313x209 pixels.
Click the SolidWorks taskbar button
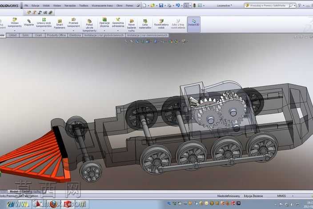pyautogui.click(x=68, y=204)
